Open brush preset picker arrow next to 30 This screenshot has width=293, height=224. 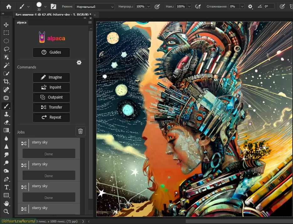click(45, 7)
